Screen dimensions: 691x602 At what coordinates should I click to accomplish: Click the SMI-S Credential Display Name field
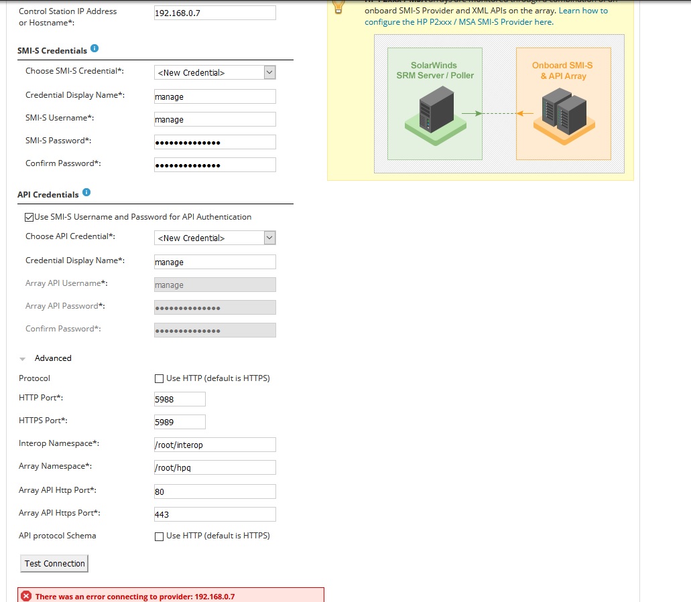pos(215,96)
